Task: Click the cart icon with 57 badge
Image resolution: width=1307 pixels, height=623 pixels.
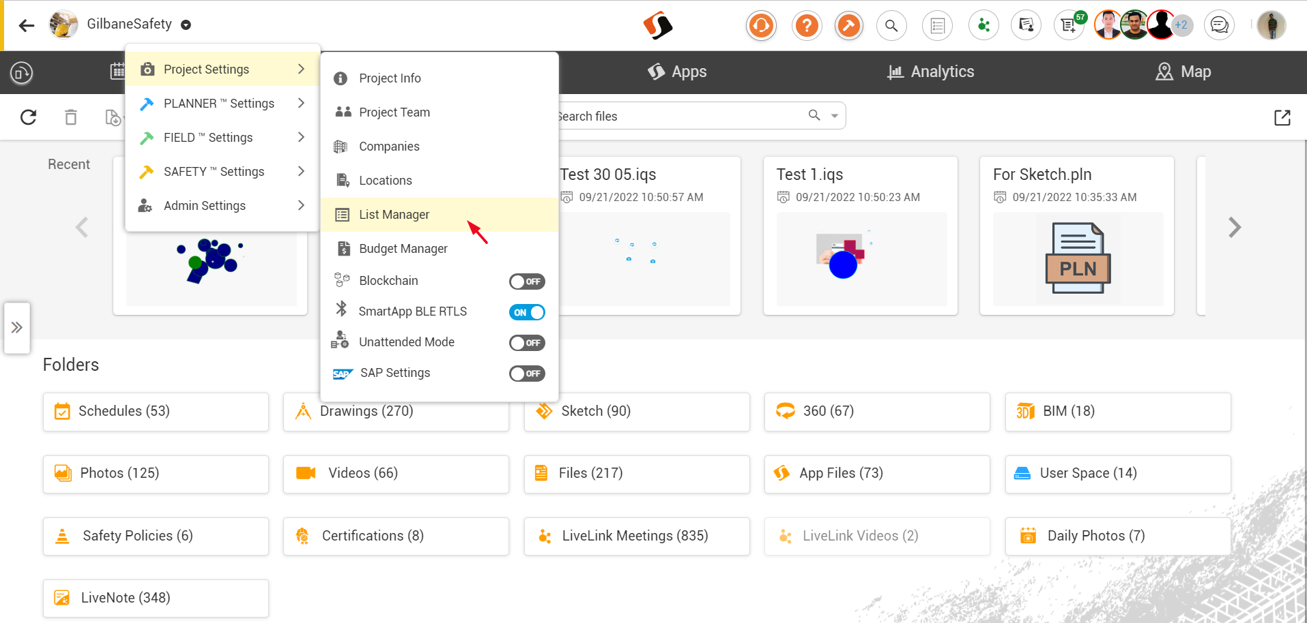Action: click(x=1069, y=26)
